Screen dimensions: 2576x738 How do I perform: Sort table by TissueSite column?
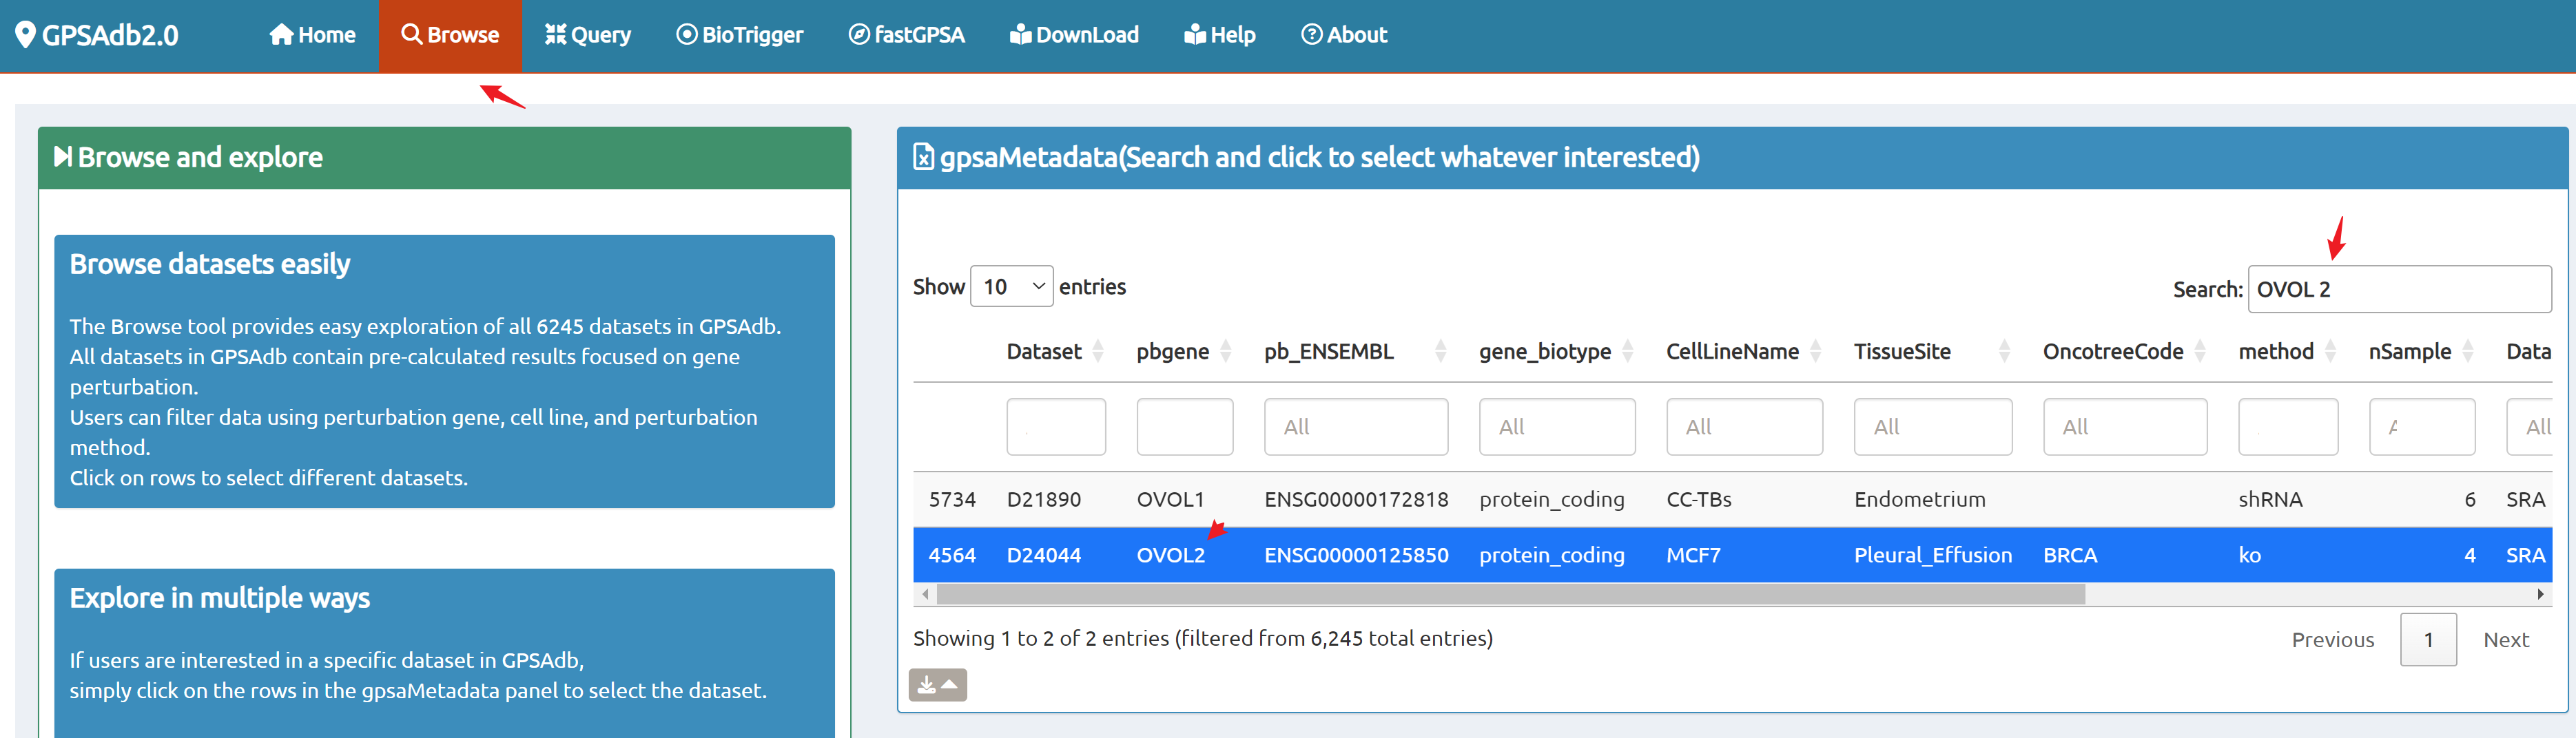coord(1932,352)
